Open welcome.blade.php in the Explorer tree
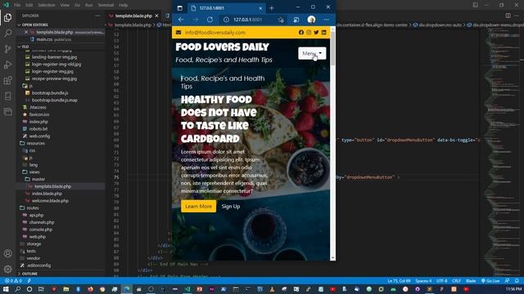The width and height of the screenshot is (524, 294). [50, 201]
